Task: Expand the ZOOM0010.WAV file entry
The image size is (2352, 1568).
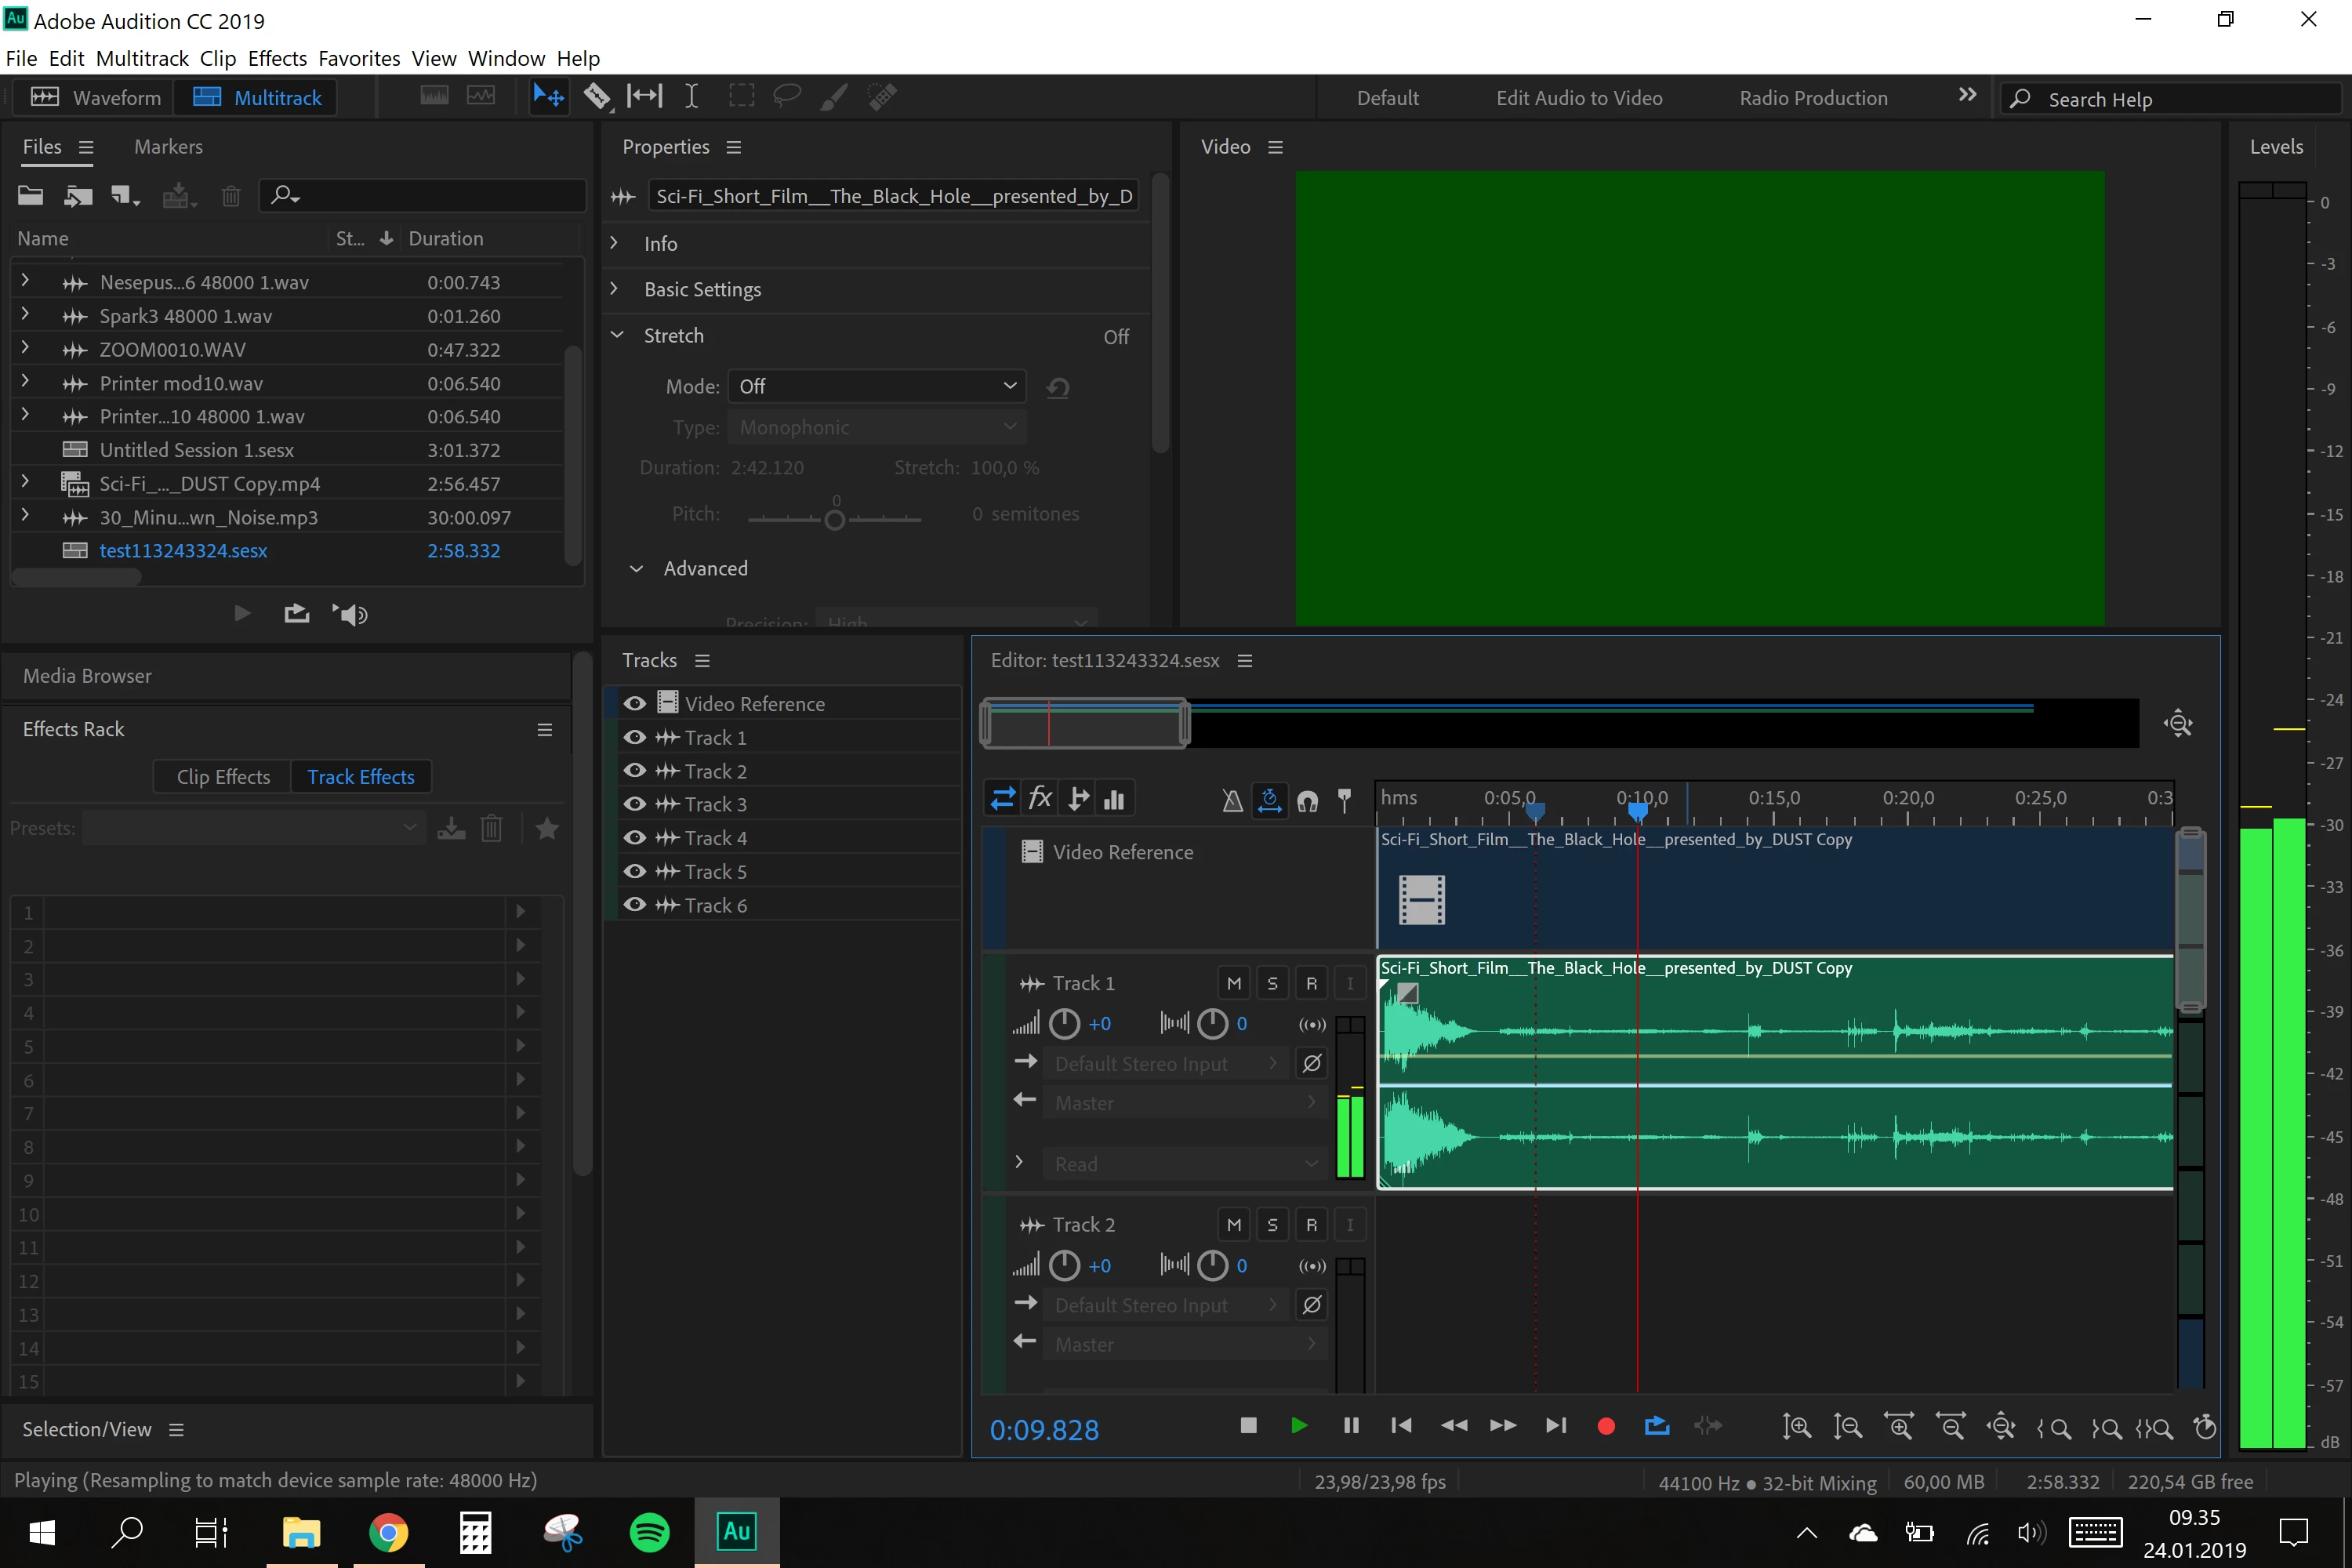Action: click(25, 349)
